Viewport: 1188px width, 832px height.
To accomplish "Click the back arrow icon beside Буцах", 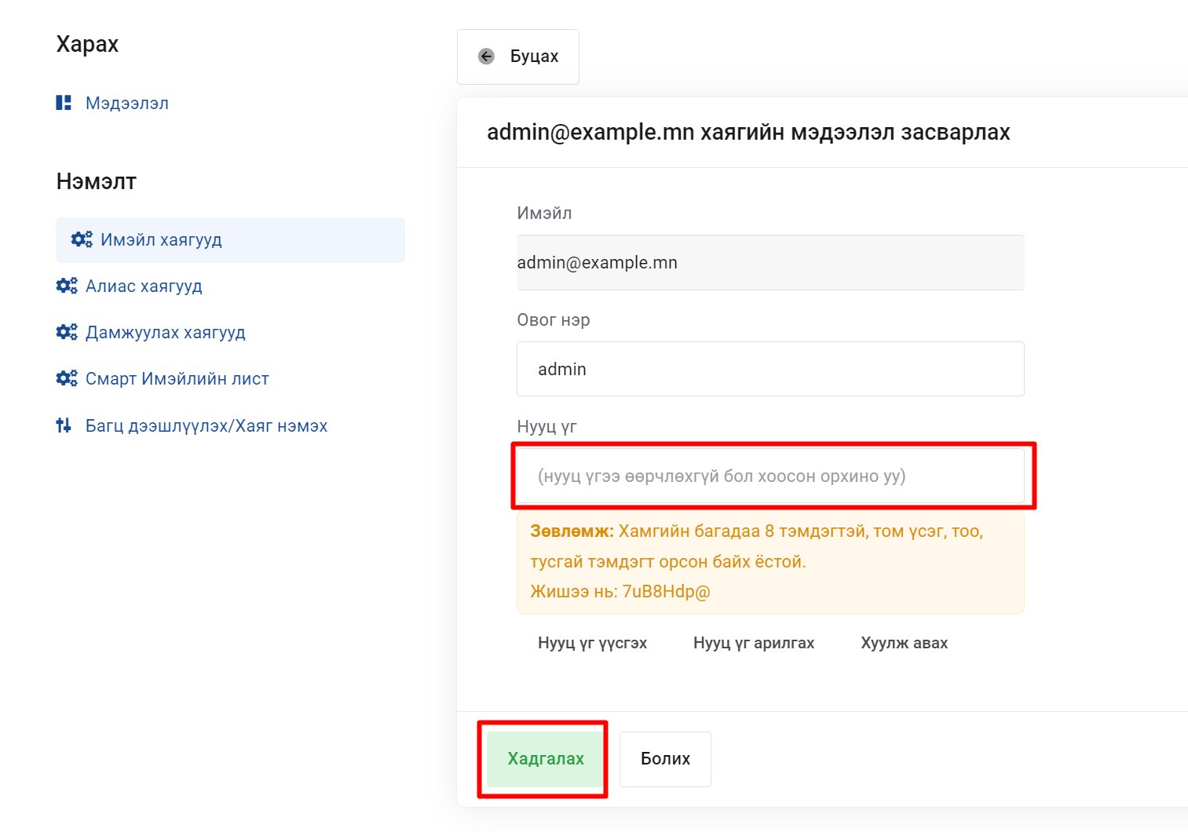I will (x=486, y=57).
